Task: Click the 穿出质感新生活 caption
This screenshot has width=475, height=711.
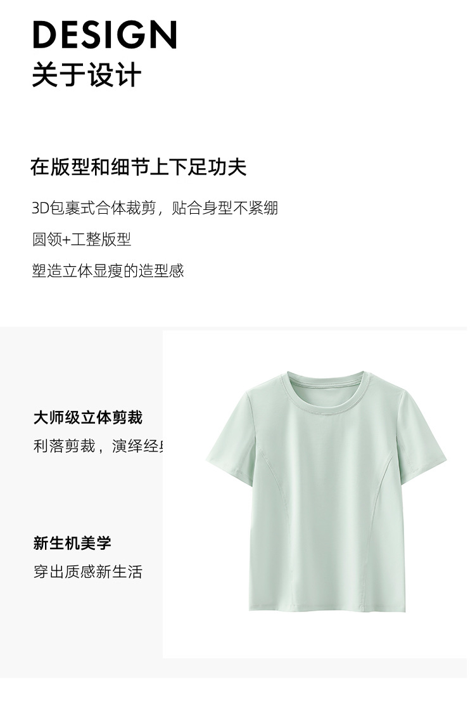Action: point(88,571)
